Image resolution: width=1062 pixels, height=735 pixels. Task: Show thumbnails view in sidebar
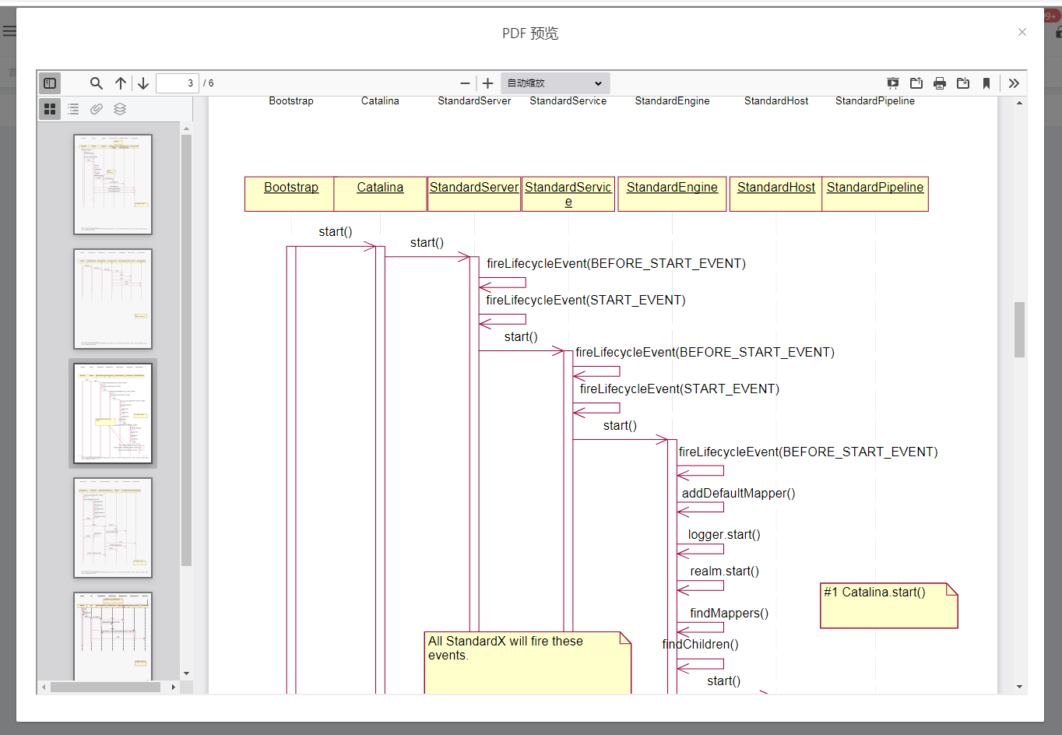[50, 109]
